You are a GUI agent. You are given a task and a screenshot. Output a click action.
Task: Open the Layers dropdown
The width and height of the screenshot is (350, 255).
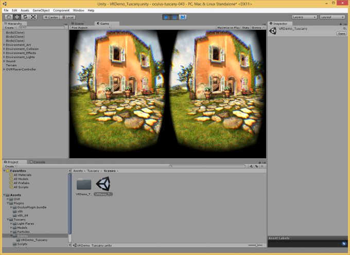(x=305, y=17)
